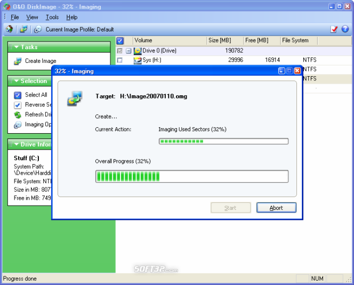
Task: Click the O&O DiskImage title bar app icon
Action: pos(7,6)
